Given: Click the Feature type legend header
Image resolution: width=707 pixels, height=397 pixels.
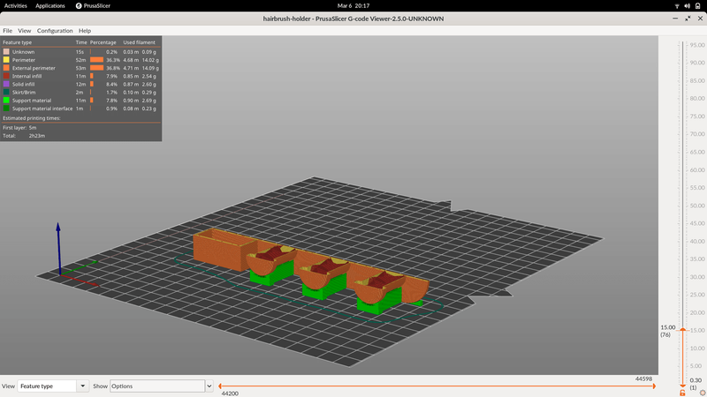Looking at the screenshot, I should 17,42.
